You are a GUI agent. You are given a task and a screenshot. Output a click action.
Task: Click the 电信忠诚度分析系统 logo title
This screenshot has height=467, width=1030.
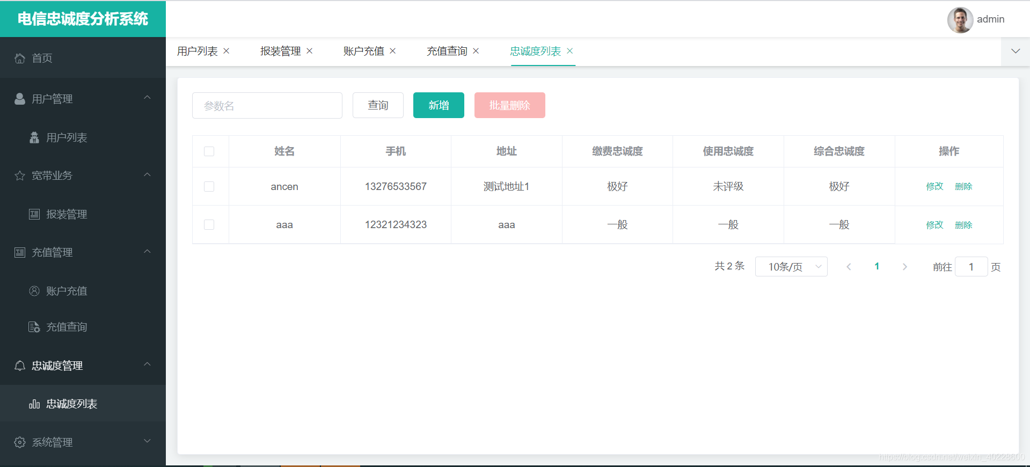83,19
